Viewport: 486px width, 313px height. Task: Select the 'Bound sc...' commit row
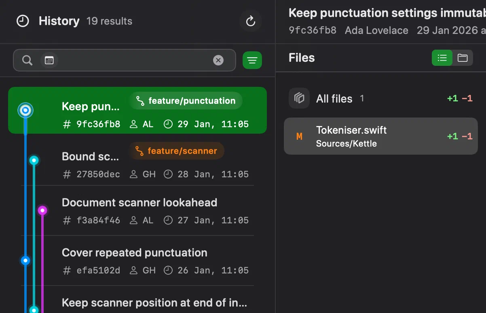(x=137, y=160)
